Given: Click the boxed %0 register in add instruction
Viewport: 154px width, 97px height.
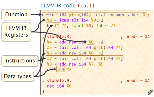Looking at the screenshot, I should (x=91, y=42).
